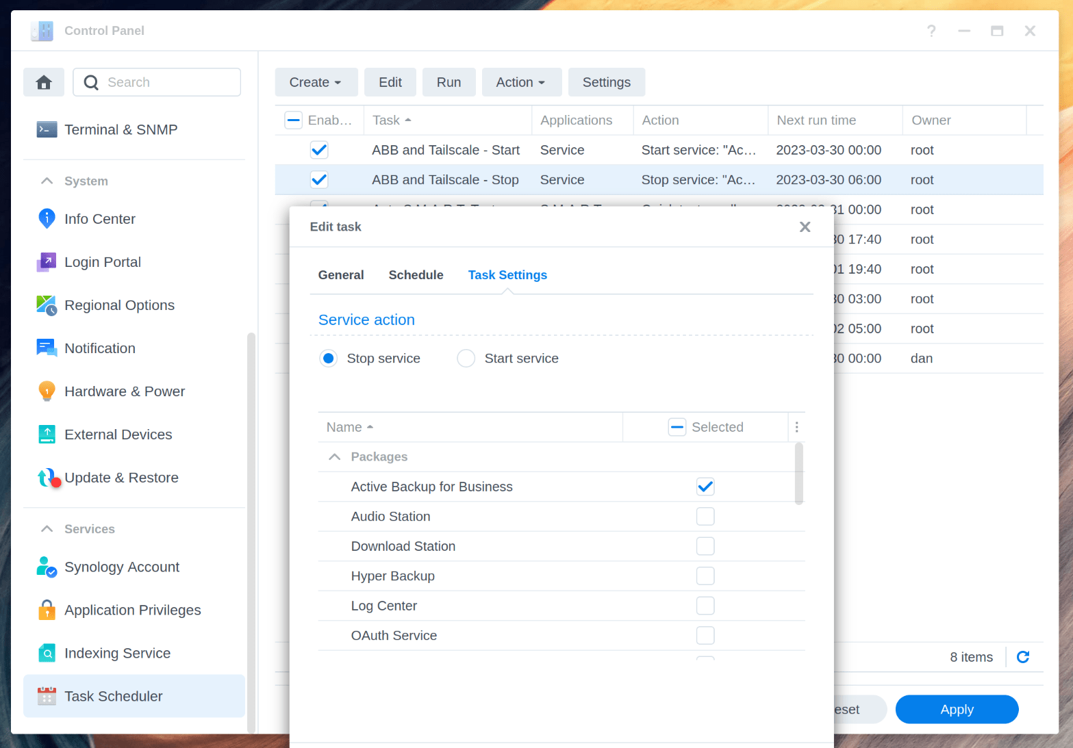Switch to Task Settings tab

[507, 275]
